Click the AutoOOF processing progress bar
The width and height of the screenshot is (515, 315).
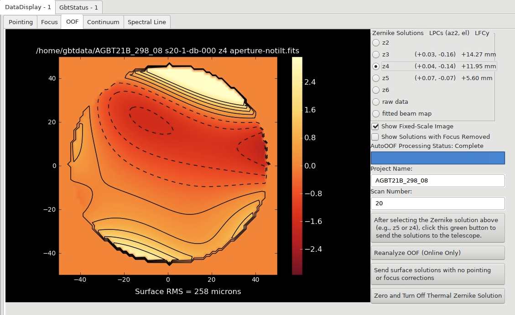coord(438,158)
